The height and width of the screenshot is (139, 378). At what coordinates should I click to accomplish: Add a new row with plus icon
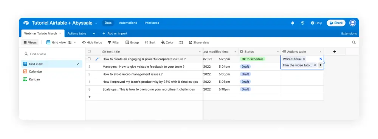(x=90, y=97)
